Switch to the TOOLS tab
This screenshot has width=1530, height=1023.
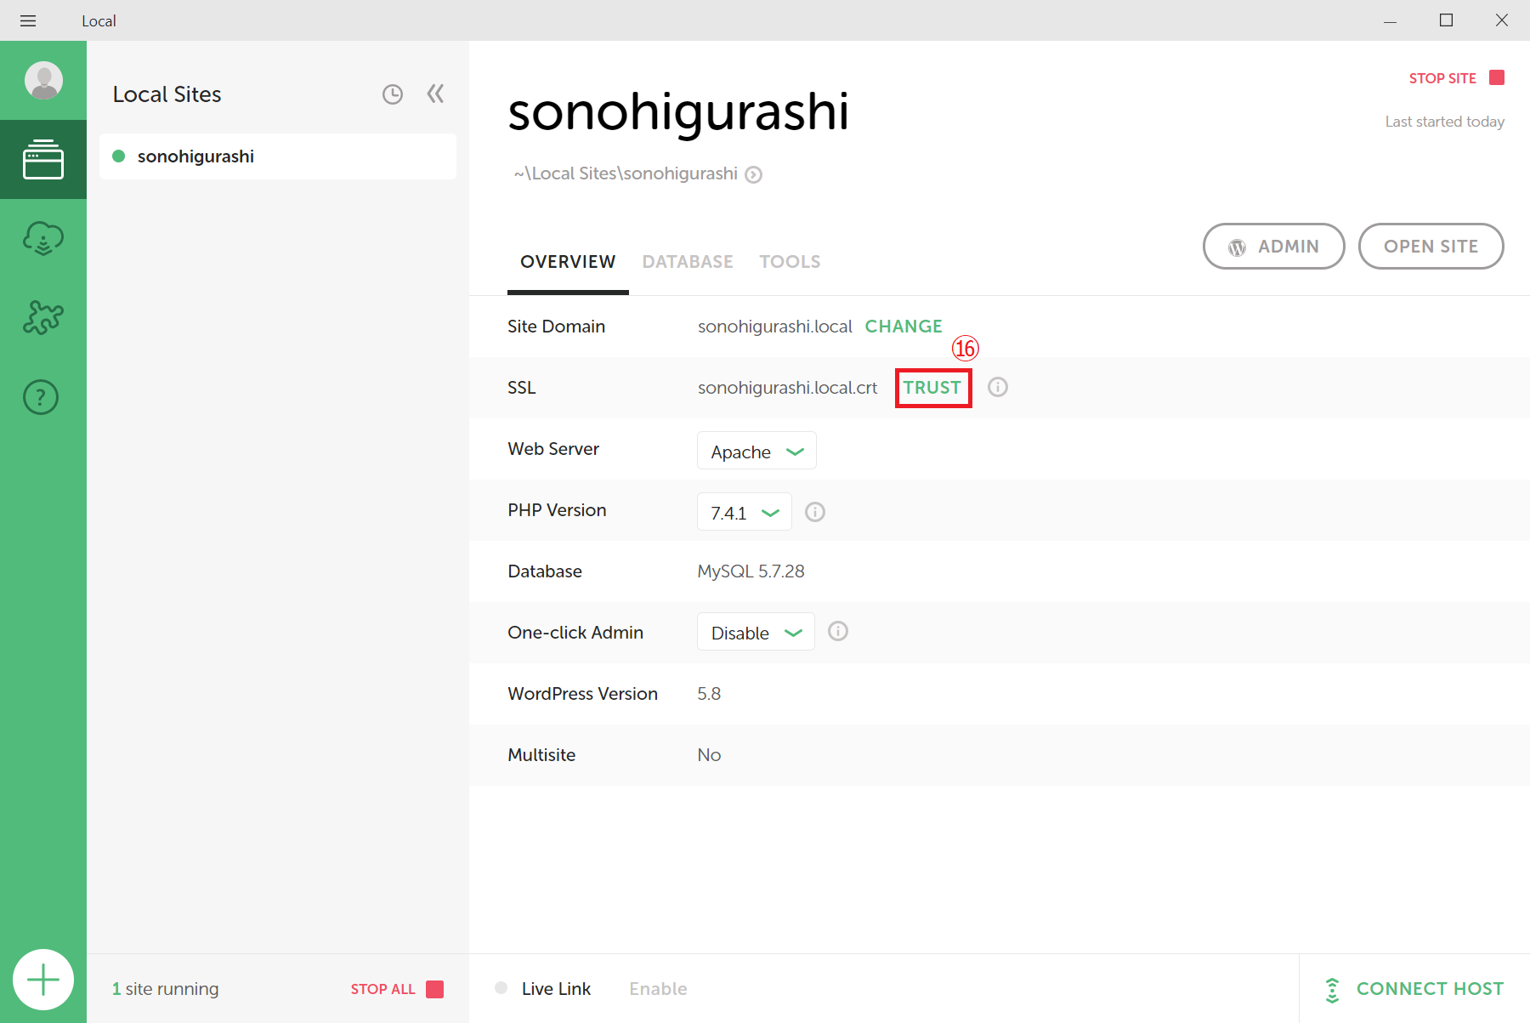790,262
